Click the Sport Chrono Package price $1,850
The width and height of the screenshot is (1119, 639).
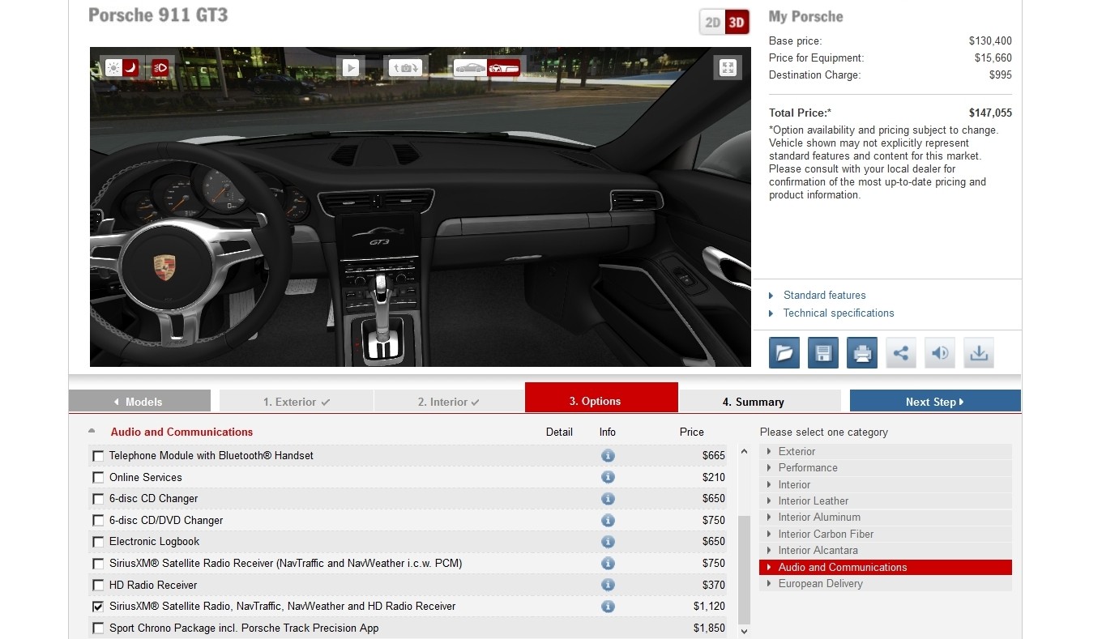click(x=709, y=628)
